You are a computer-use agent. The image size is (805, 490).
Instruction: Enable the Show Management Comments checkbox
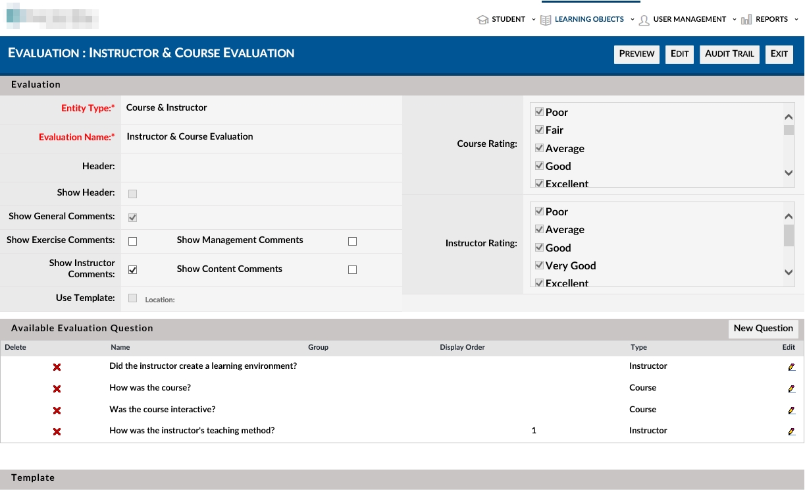[x=352, y=241]
